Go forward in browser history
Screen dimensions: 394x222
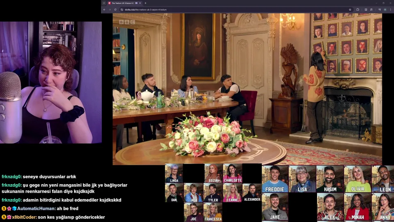[110, 10]
